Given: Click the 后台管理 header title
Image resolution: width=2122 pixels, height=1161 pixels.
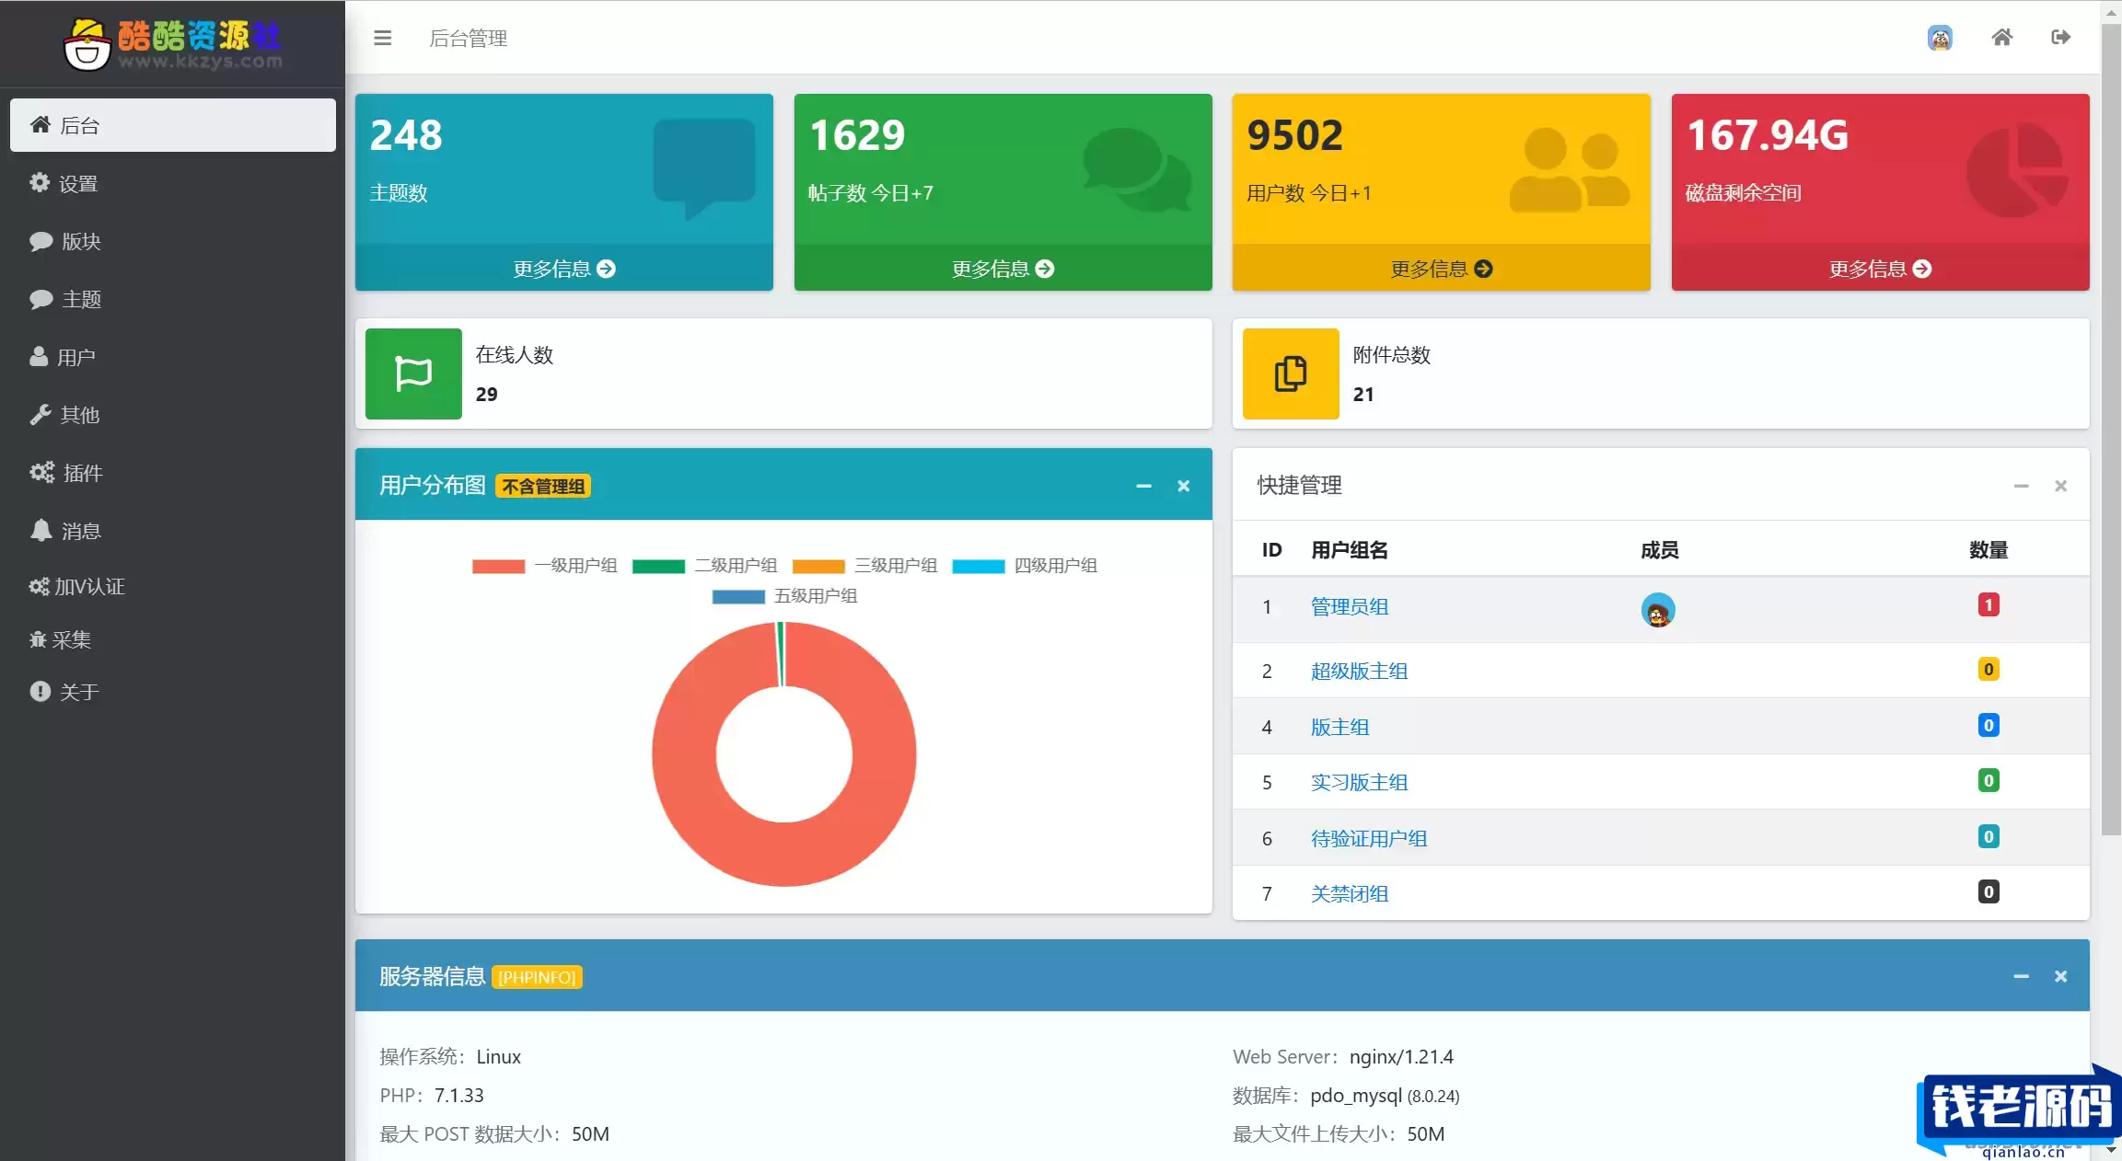Looking at the screenshot, I should coord(468,38).
